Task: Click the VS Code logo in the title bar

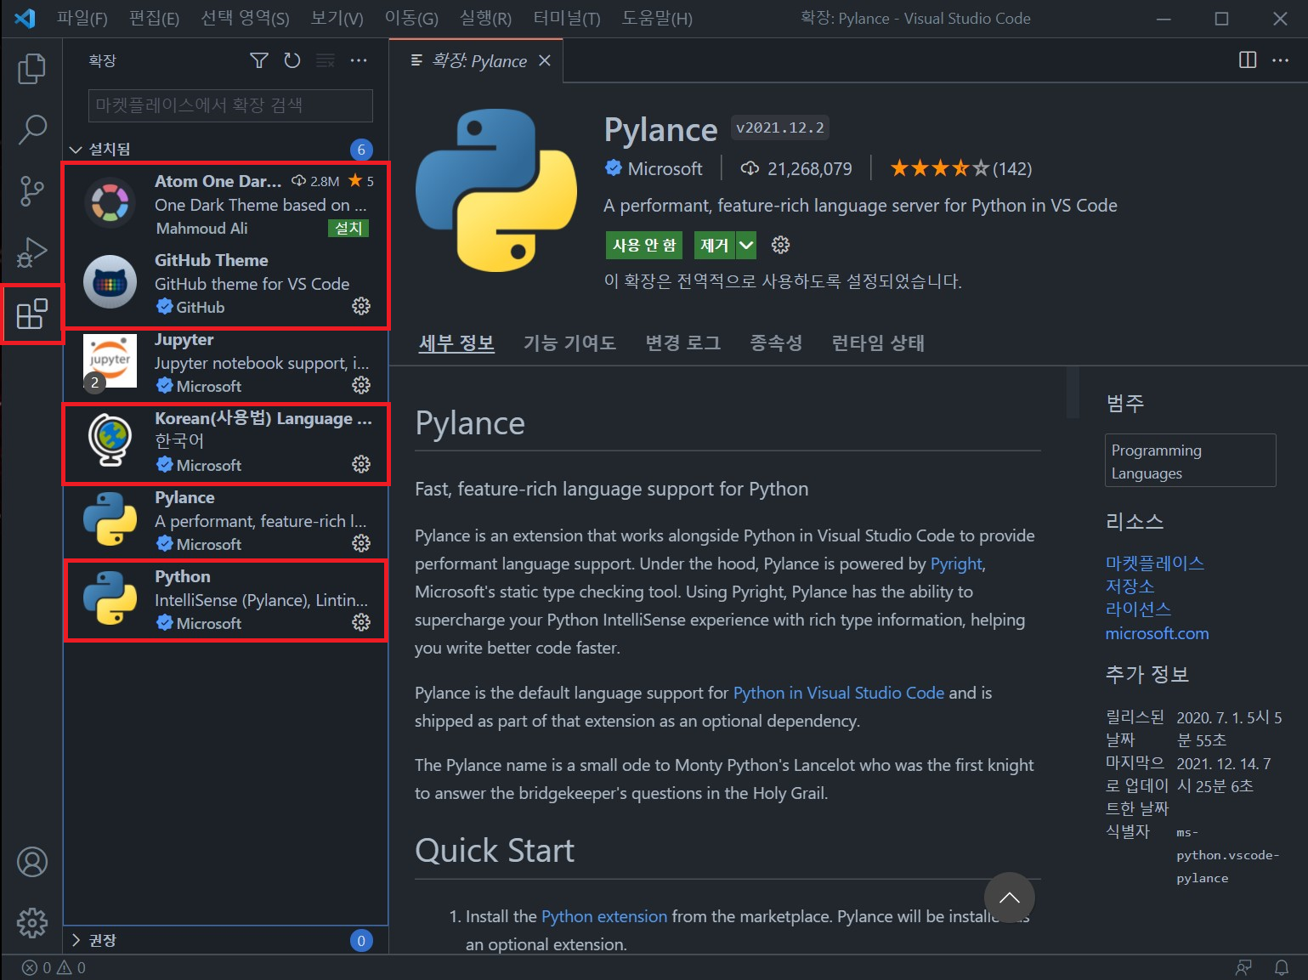Action: coord(25,18)
